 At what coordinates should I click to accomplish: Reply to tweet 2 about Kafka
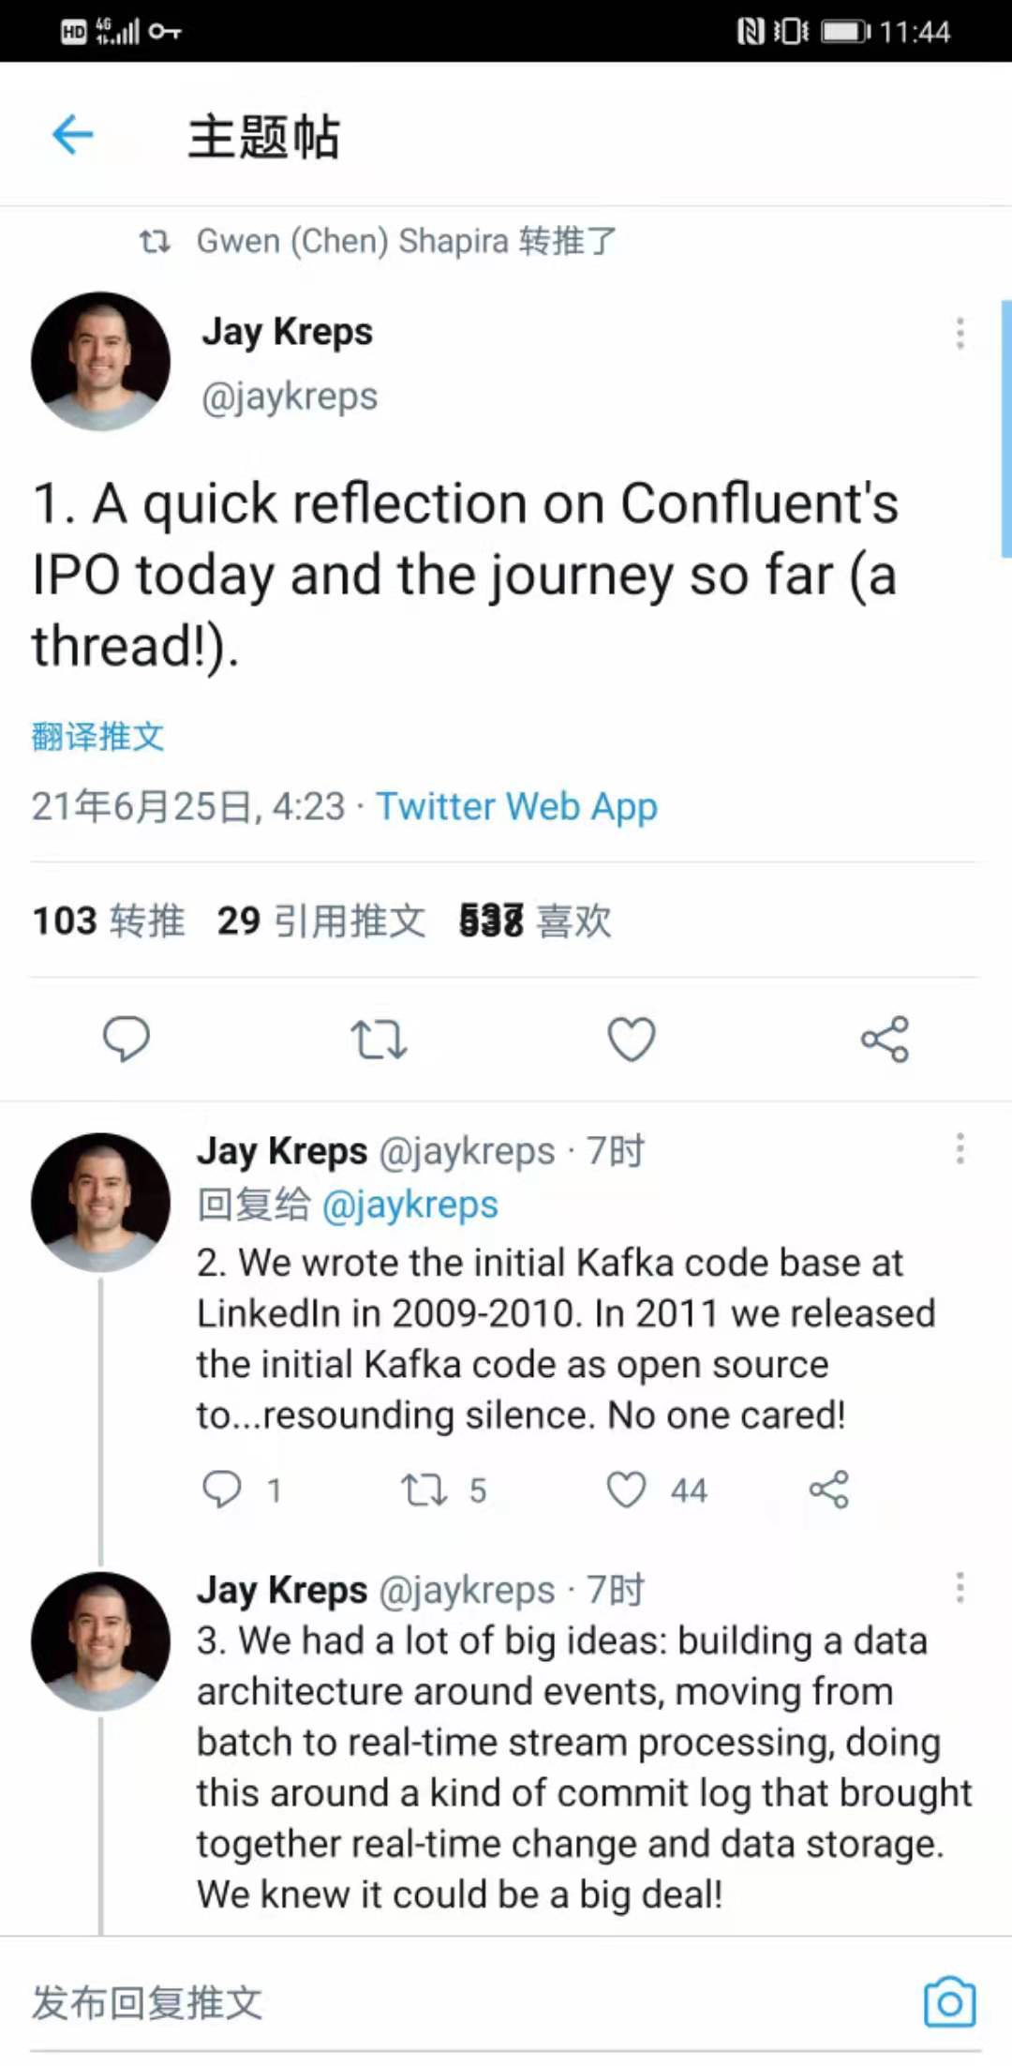tap(222, 1489)
